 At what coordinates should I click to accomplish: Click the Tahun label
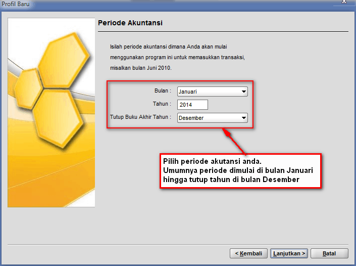point(162,104)
